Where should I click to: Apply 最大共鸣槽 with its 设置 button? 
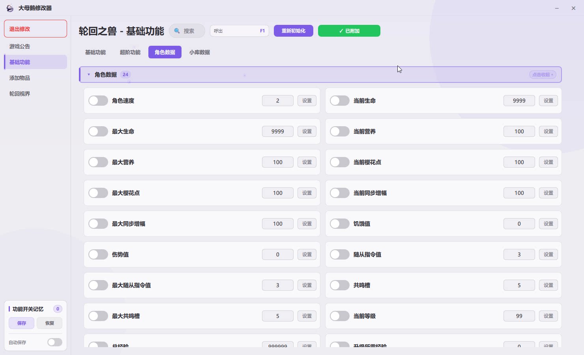point(307,316)
